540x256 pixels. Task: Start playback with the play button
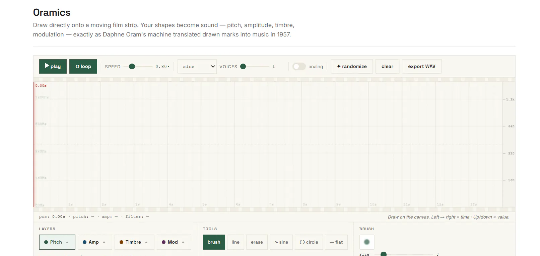53,66
